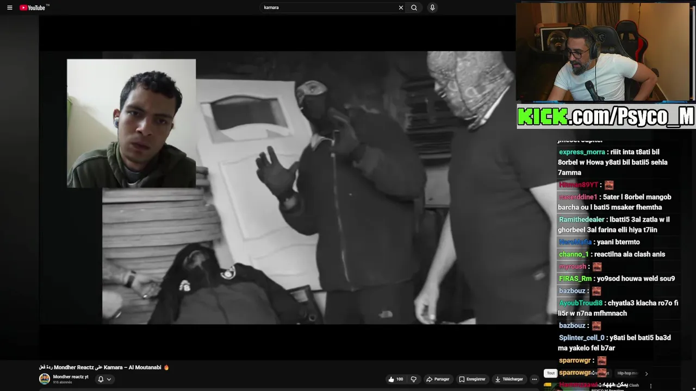Dislike the video with thumbs-down icon
This screenshot has height=391, width=696.
413,379
